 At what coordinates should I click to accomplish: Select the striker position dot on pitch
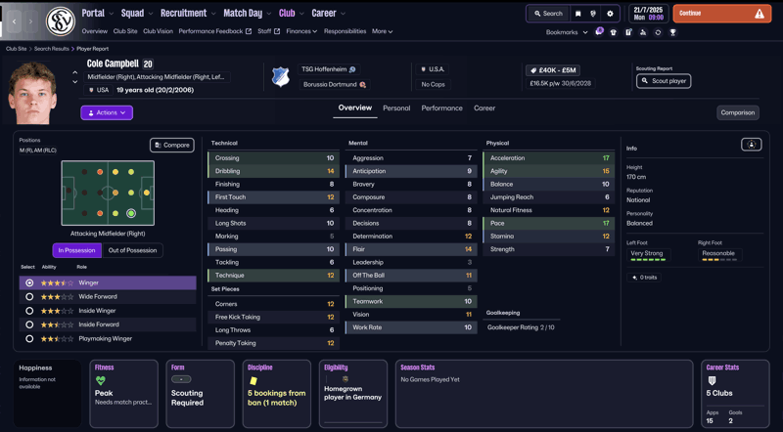(x=146, y=193)
